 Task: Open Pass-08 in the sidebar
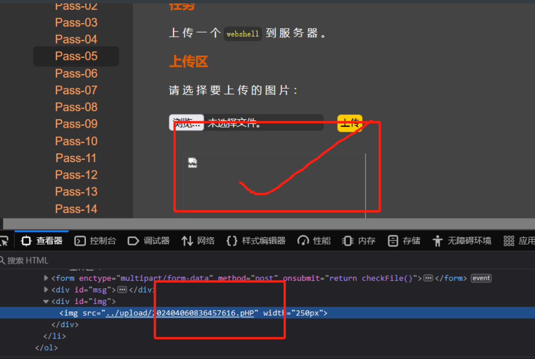(76, 107)
